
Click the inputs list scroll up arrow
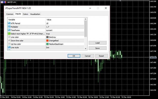(x=85, y=19)
